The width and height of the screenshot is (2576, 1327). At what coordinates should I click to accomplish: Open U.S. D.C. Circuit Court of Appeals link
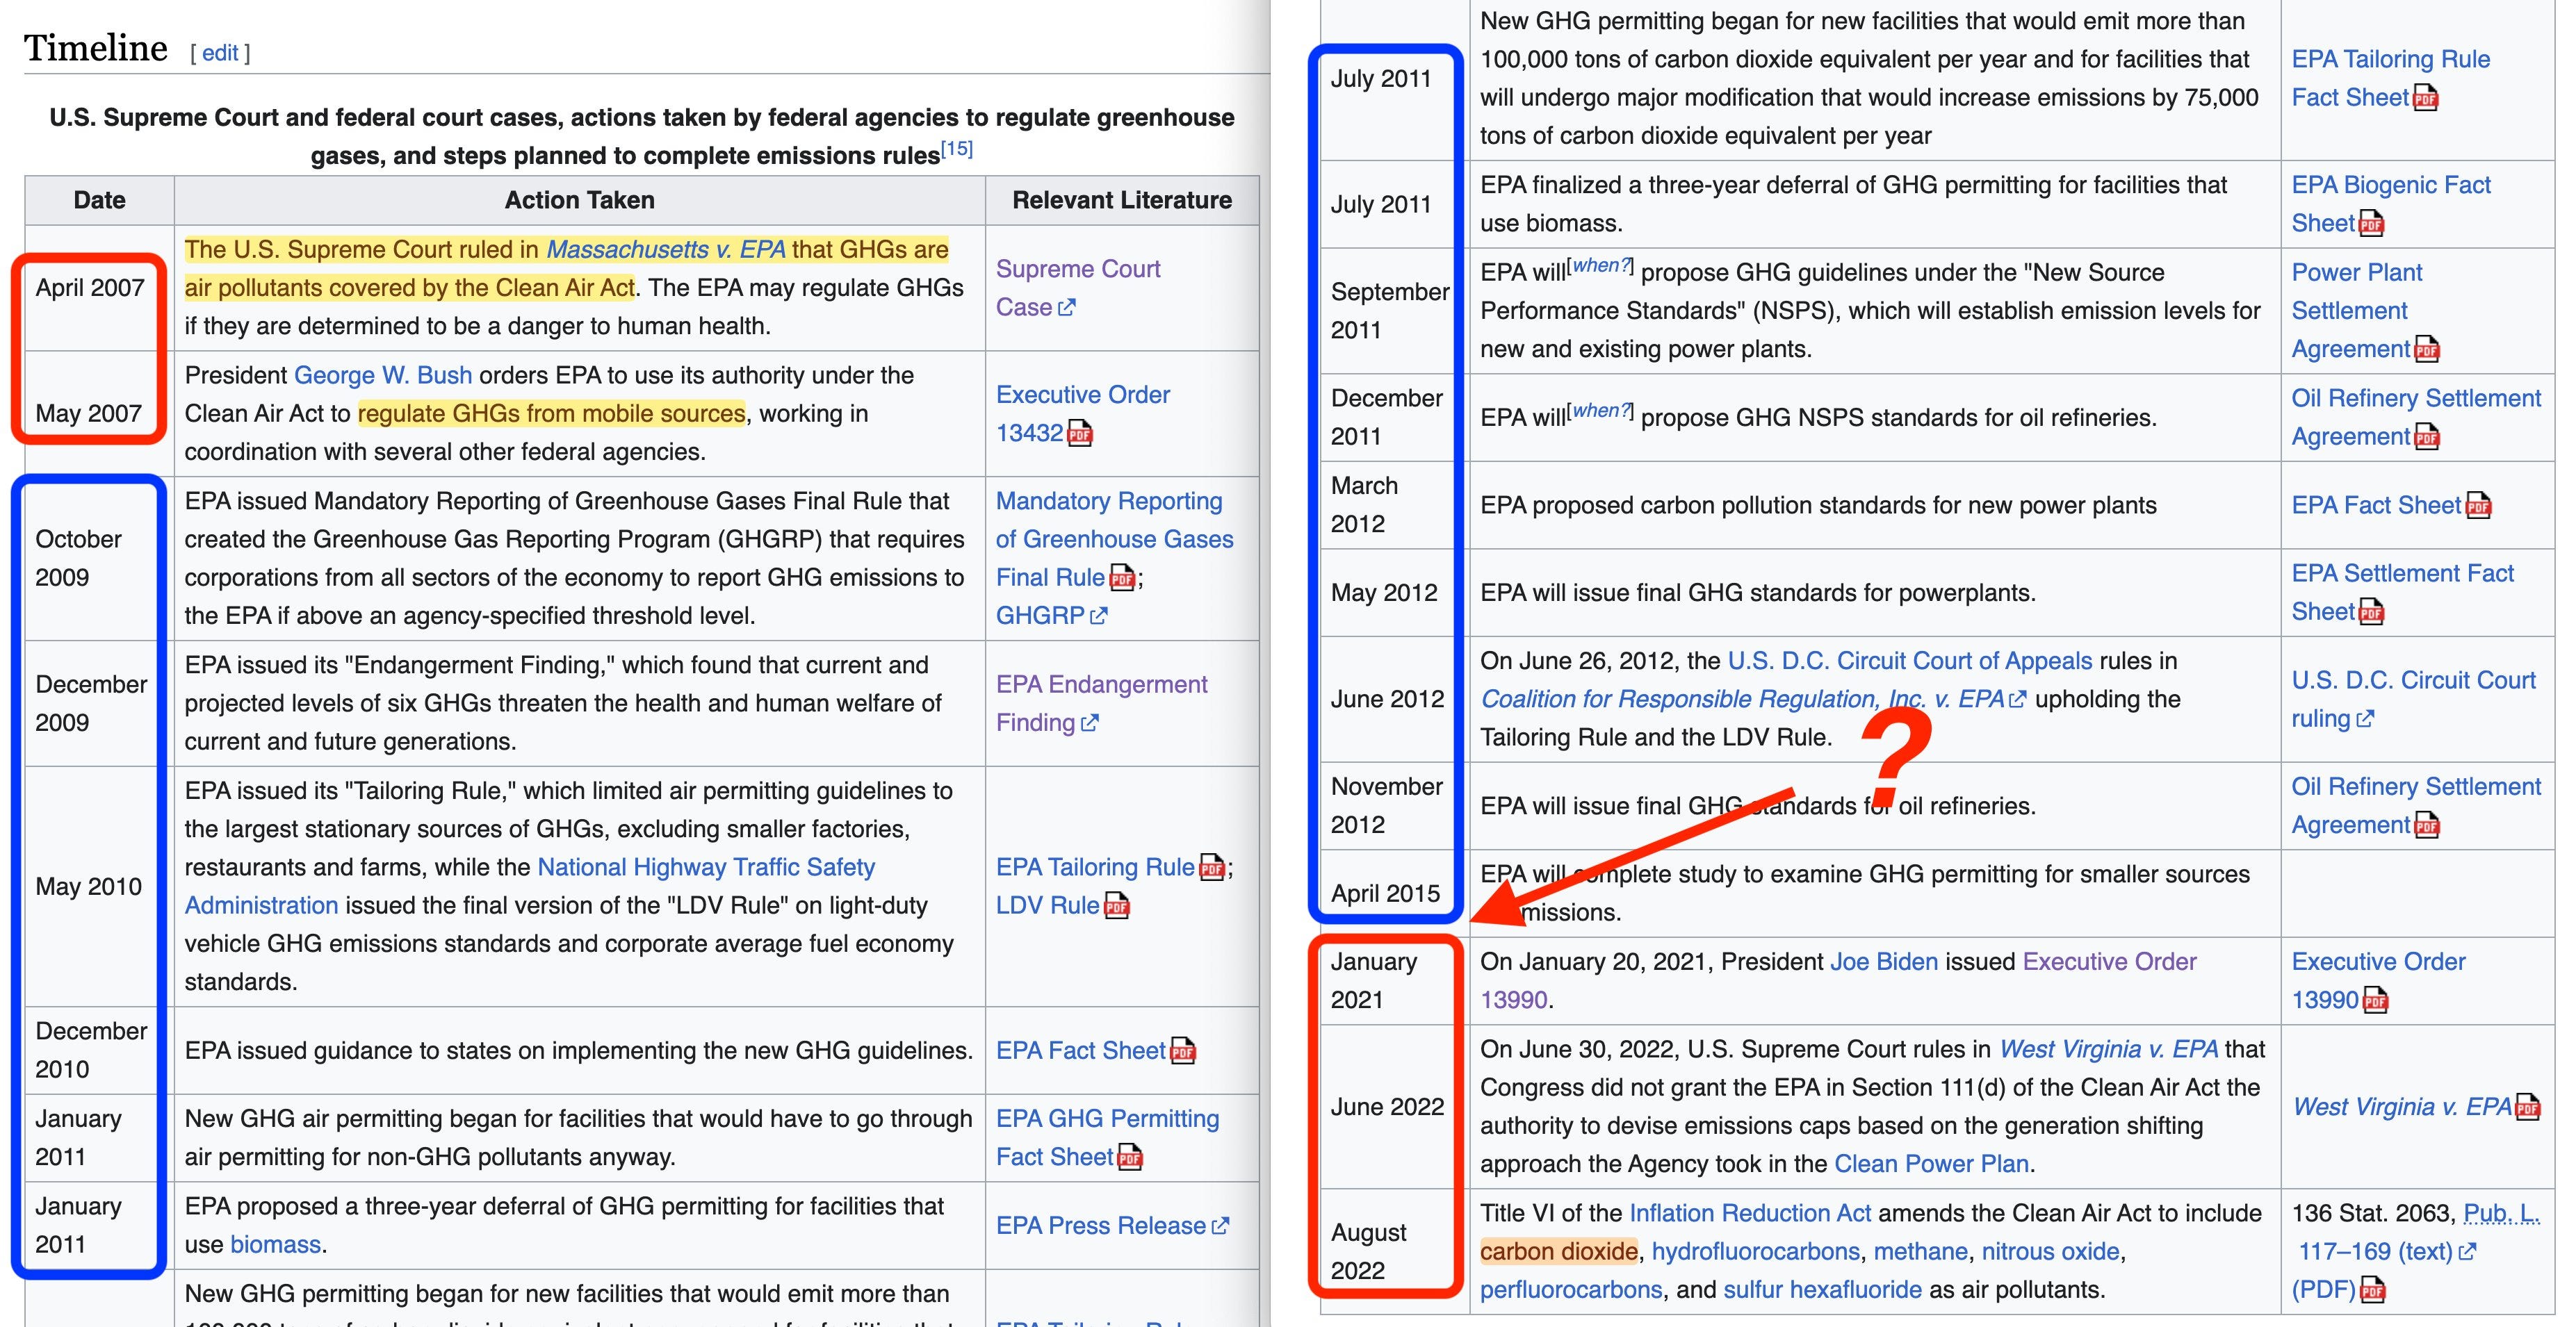click(1910, 661)
